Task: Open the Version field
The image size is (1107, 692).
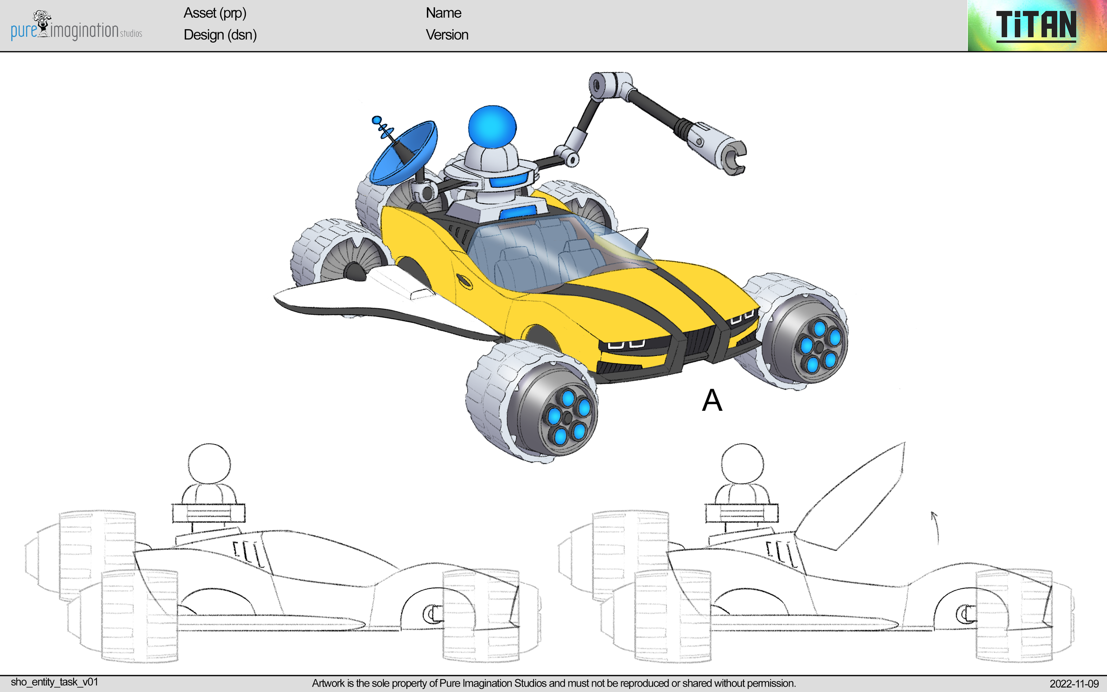Action: [x=447, y=35]
